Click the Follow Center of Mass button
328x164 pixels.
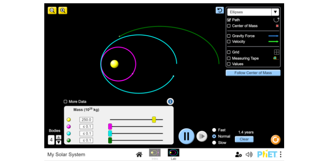(253, 73)
